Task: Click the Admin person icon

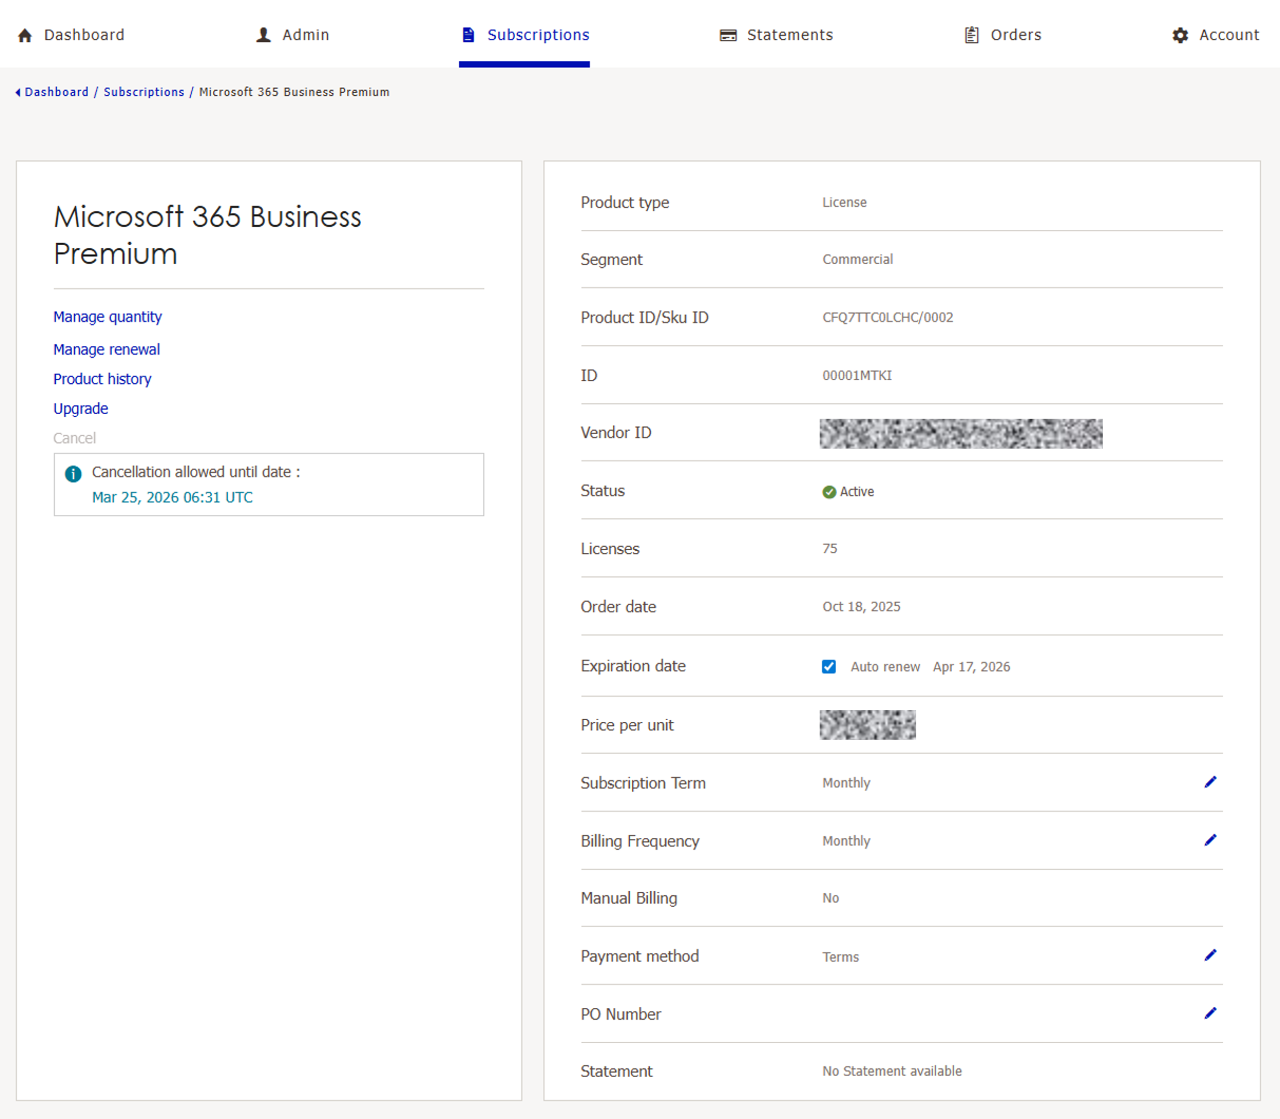Action: [x=264, y=35]
